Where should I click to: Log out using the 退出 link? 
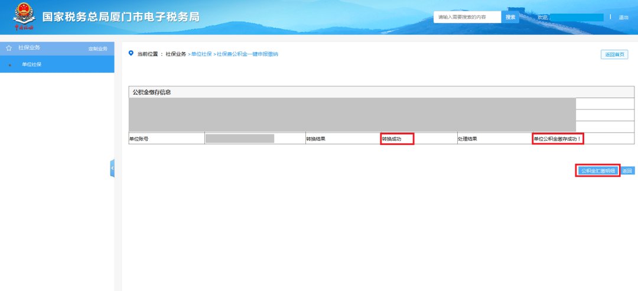pos(623,18)
